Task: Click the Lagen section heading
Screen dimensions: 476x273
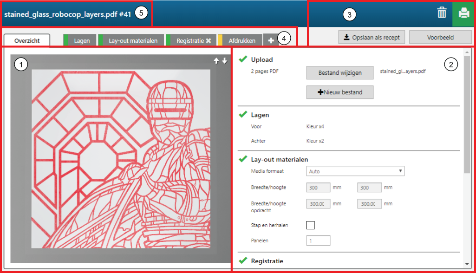Action: (x=260, y=115)
